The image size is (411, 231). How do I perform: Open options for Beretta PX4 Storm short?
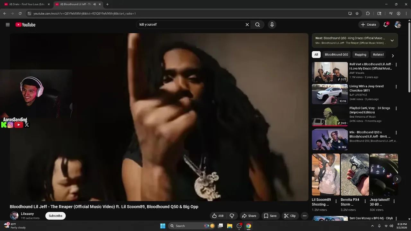365,201
